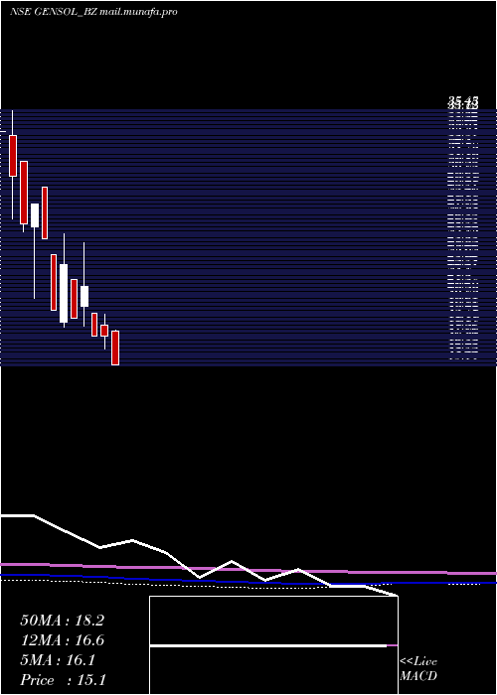Viewport: 497px width, 695px height.
Task: Click the 5MA : 16.1 label
Action: (58, 660)
